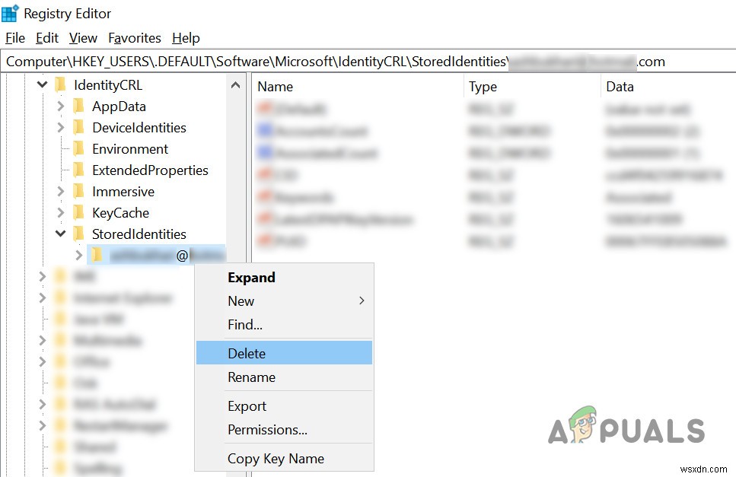Open the File menu

15,38
